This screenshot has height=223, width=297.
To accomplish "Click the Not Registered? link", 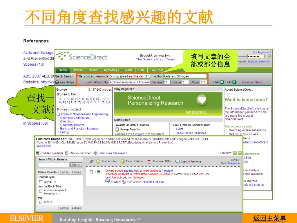I will click(x=262, y=52).
